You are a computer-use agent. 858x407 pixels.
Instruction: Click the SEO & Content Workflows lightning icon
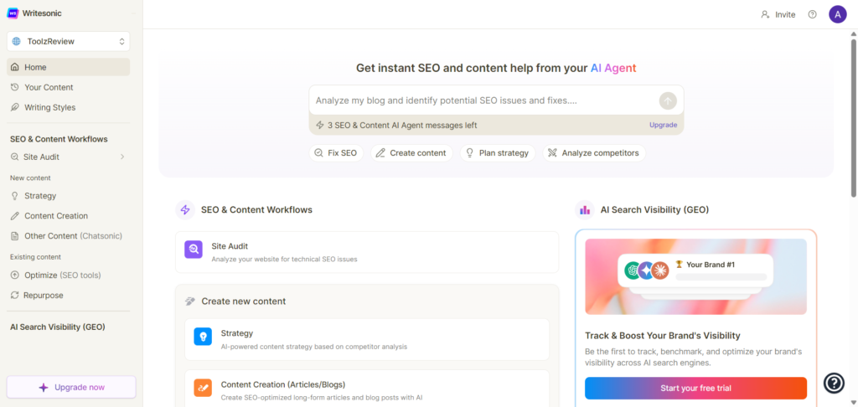(185, 210)
